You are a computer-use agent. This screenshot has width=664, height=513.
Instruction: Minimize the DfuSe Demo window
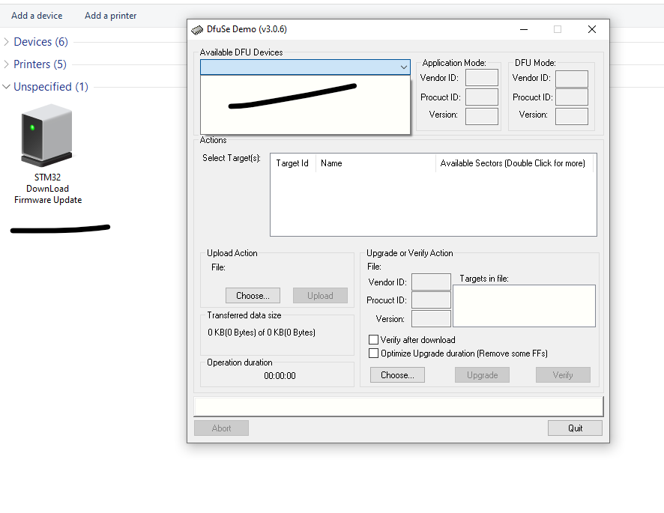tap(524, 29)
